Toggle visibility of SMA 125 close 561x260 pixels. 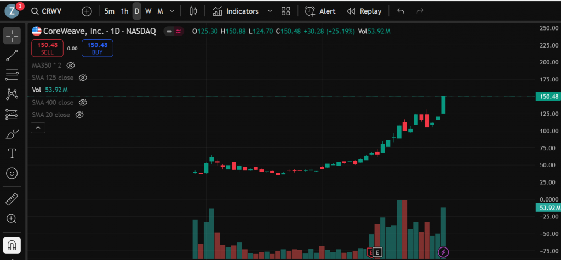[x=83, y=78]
